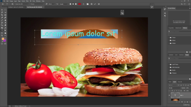Left align the text

(70, 4)
